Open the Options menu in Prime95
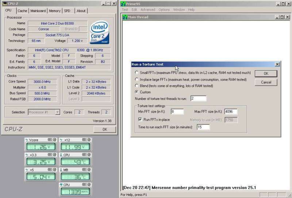 coord(164,10)
